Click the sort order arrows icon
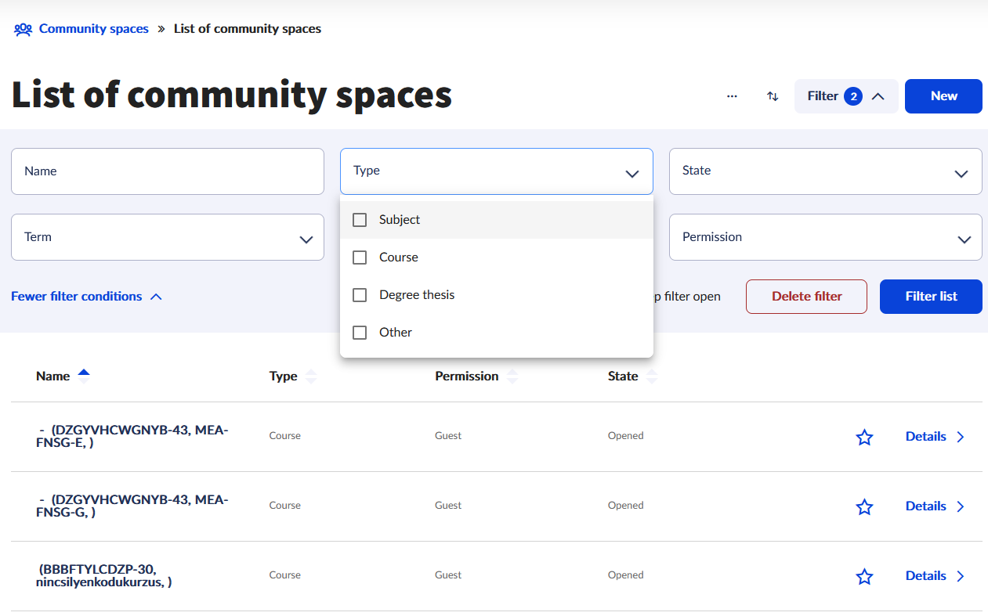This screenshot has width=988, height=616. 773,96
